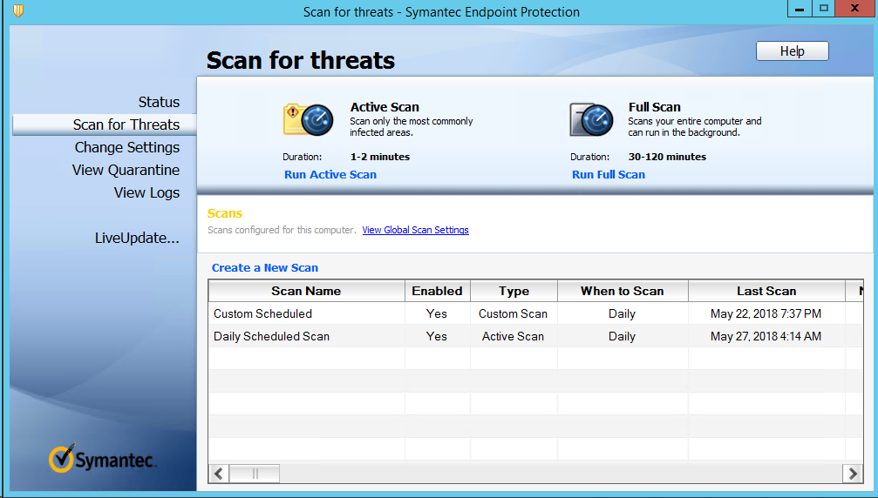Sort by Scan Name column header
This screenshot has width=878, height=498.
click(306, 291)
